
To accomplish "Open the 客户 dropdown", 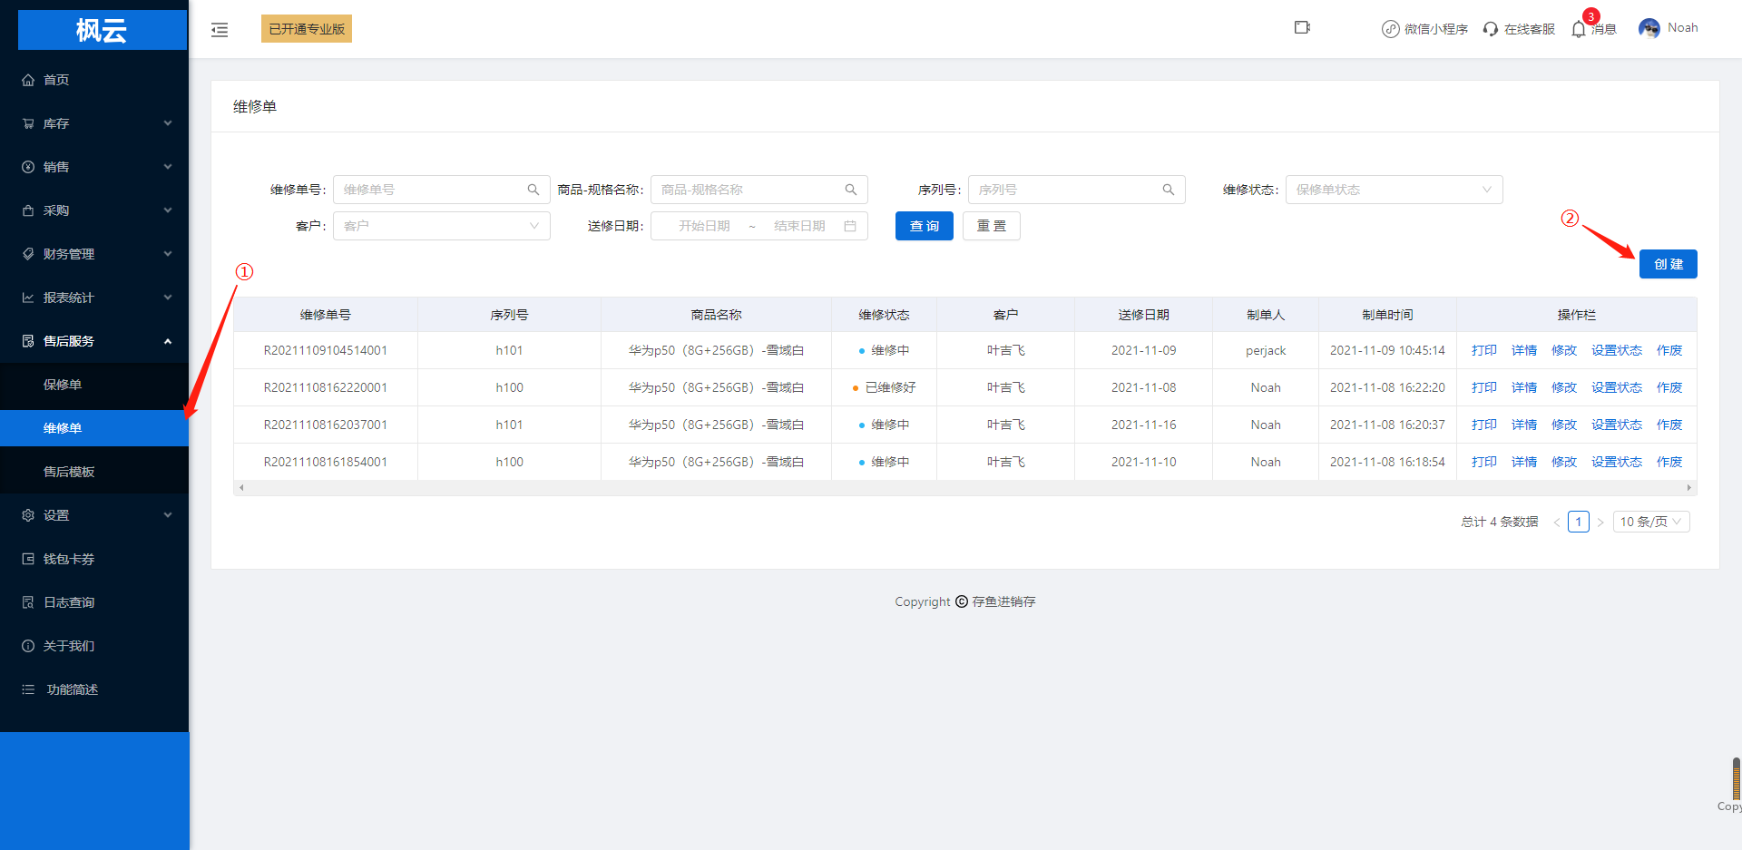I will 441,226.
